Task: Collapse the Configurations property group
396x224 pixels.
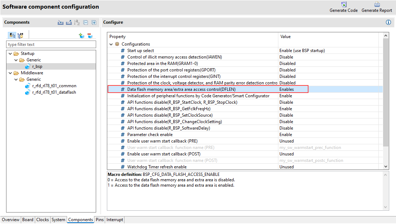Action: [111, 44]
